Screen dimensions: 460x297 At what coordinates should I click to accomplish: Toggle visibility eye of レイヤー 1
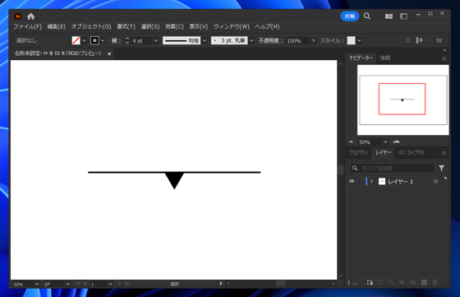pos(352,181)
